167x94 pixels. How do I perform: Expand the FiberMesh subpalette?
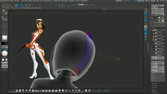154,91
